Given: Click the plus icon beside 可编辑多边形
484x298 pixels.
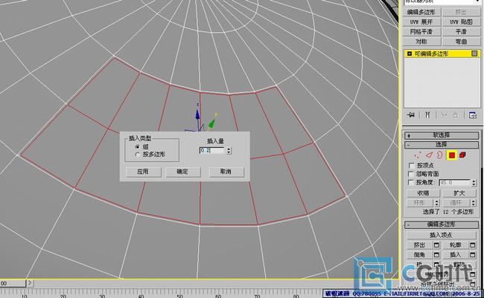Looking at the screenshot, I should 410,54.
